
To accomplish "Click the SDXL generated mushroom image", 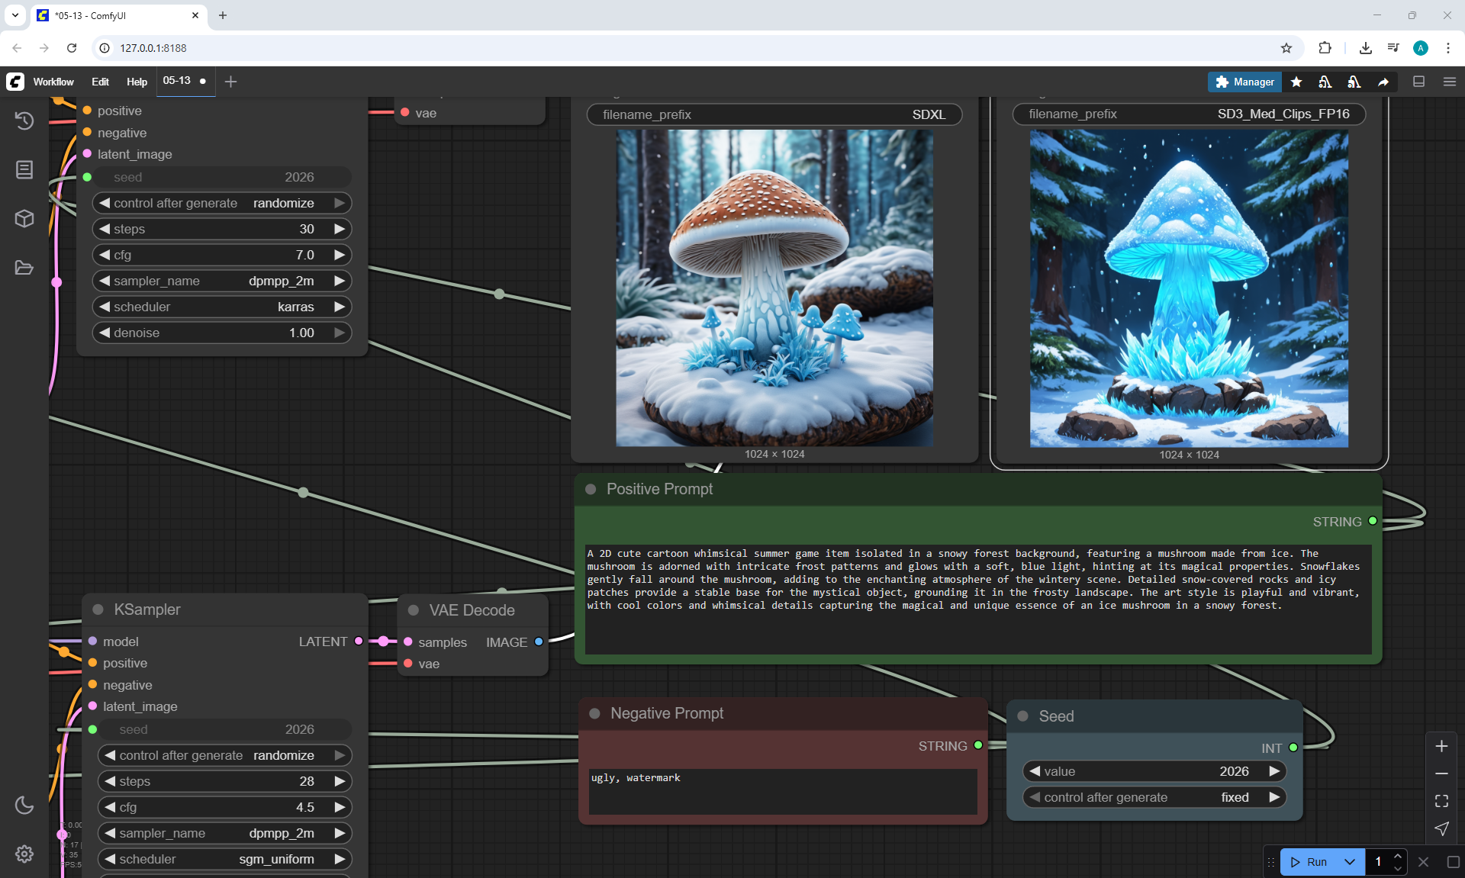I will 774,288.
